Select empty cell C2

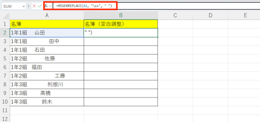[175, 33]
